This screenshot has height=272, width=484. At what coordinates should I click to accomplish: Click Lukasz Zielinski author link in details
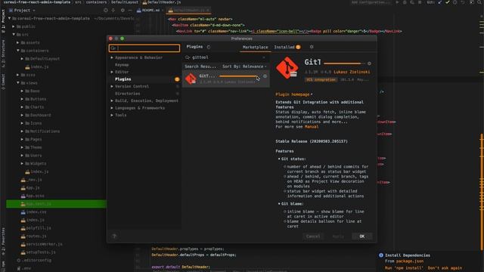[x=352, y=72]
